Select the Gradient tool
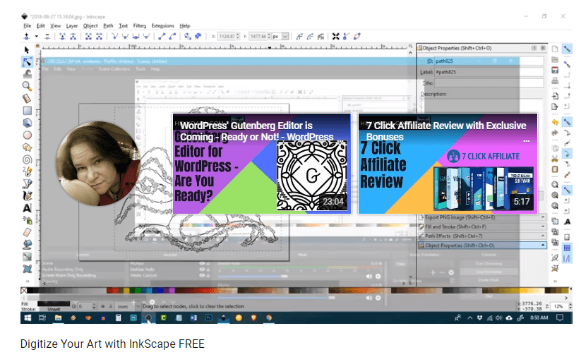The width and height of the screenshot is (581, 357). pos(27,257)
